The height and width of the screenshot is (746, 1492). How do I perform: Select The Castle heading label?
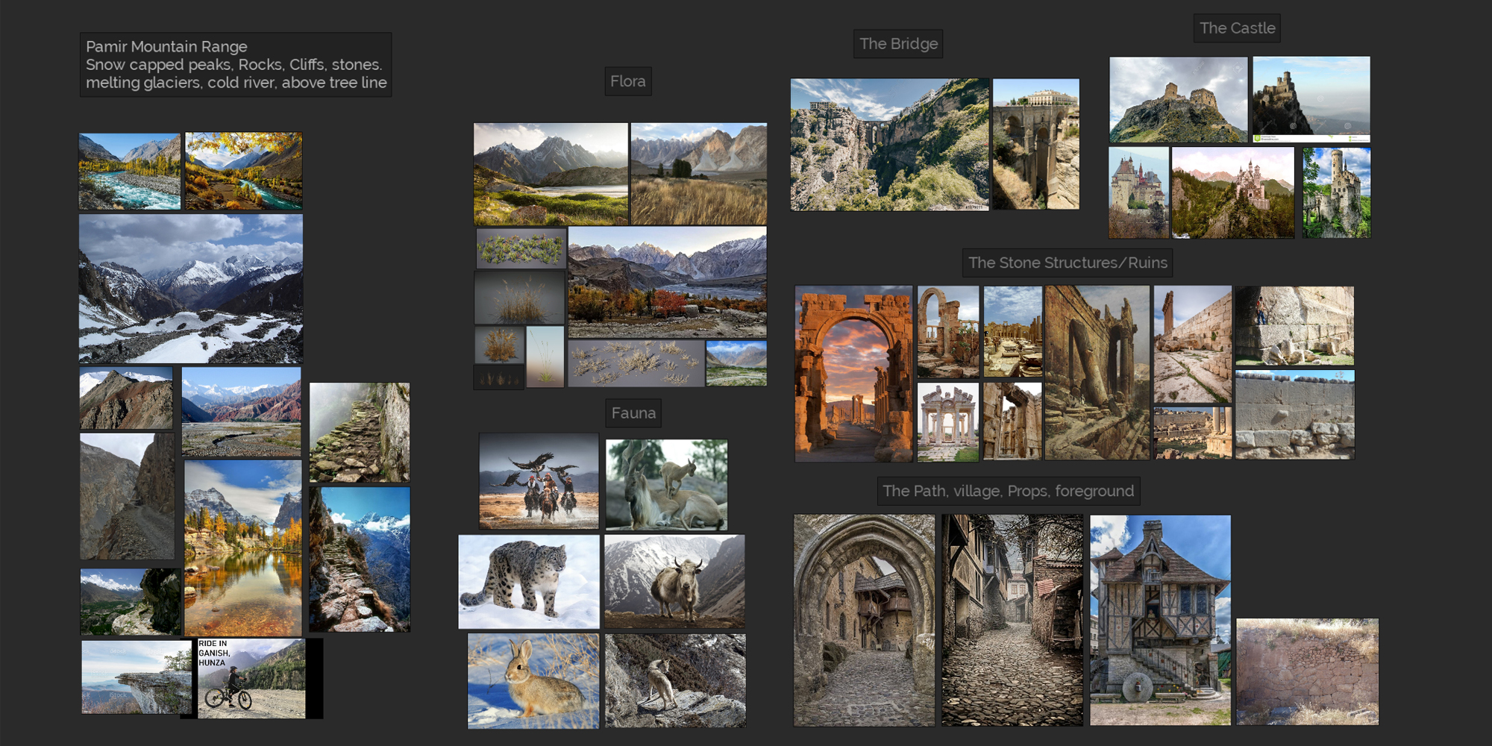pyautogui.click(x=1237, y=28)
